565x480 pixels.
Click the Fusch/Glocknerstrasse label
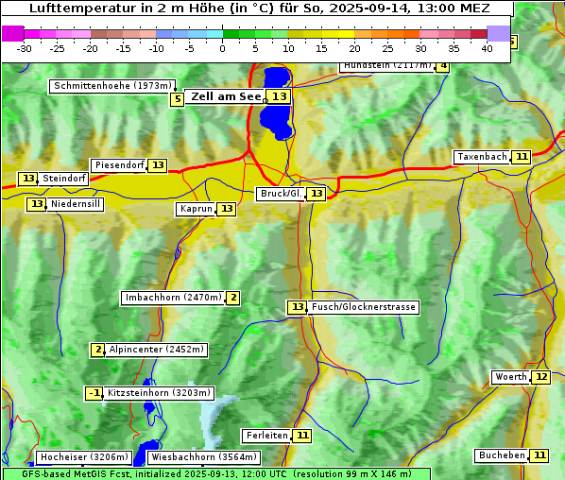tap(363, 307)
